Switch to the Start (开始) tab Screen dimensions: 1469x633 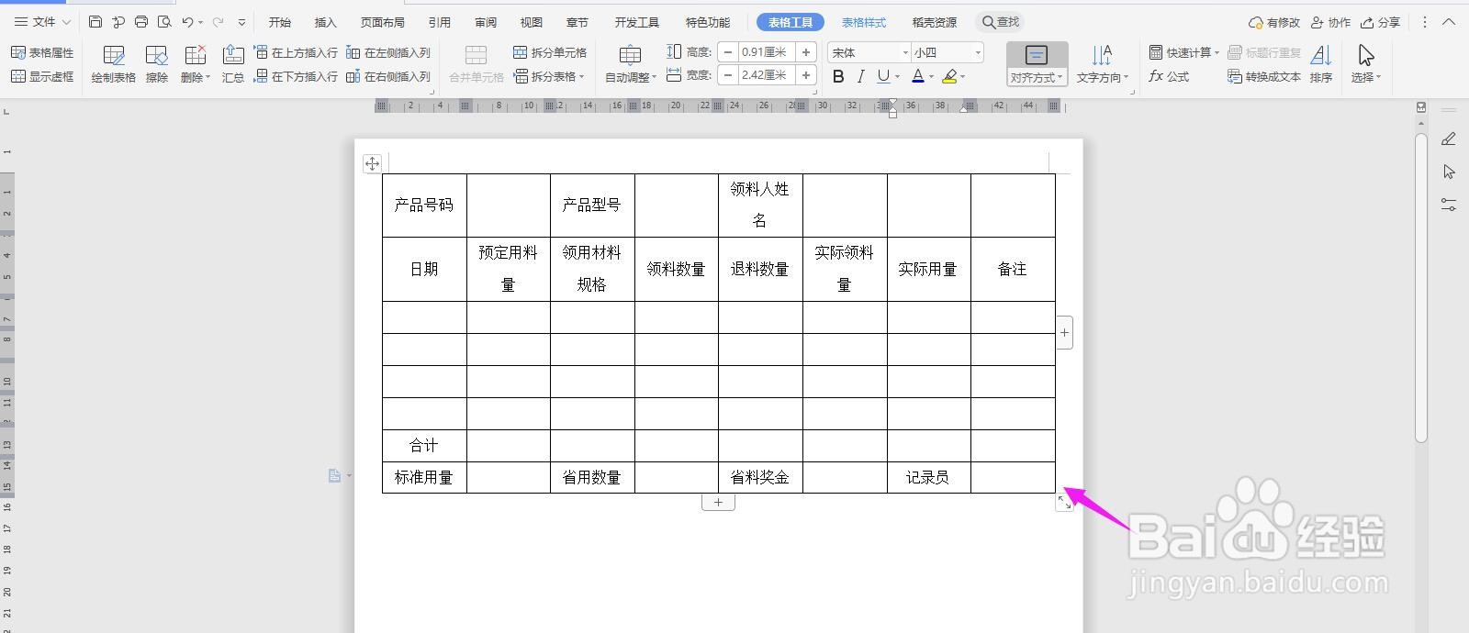tap(280, 22)
